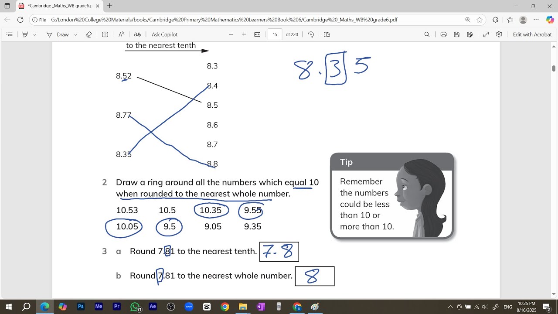This screenshot has width=558, height=314.
Task: Open PDF settings gear
Action: point(499,34)
